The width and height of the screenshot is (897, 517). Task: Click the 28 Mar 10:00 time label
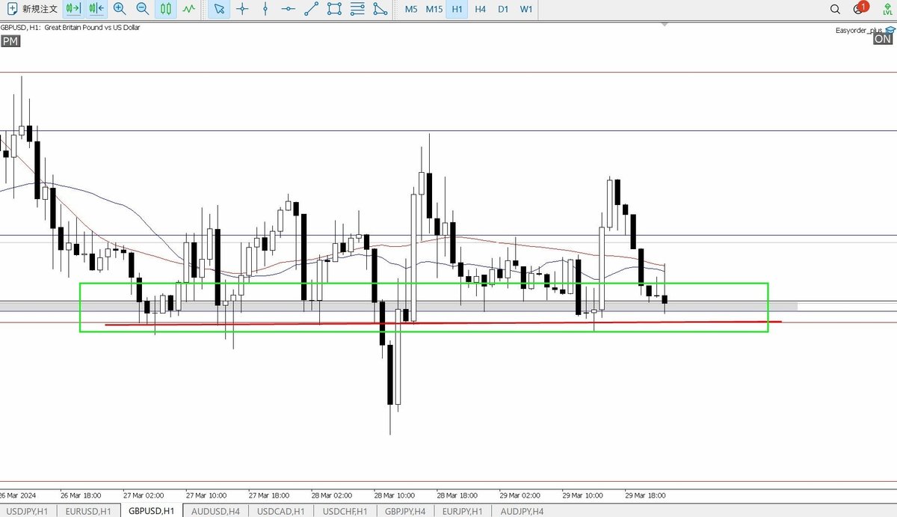(395, 495)
